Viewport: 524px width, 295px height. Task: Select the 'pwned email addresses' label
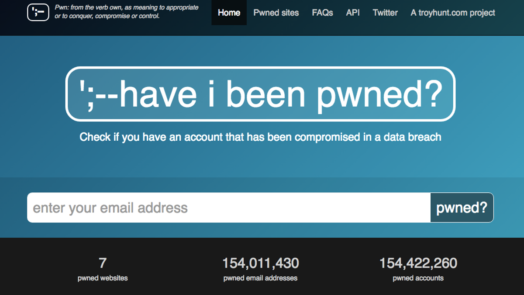click(260, 278)
